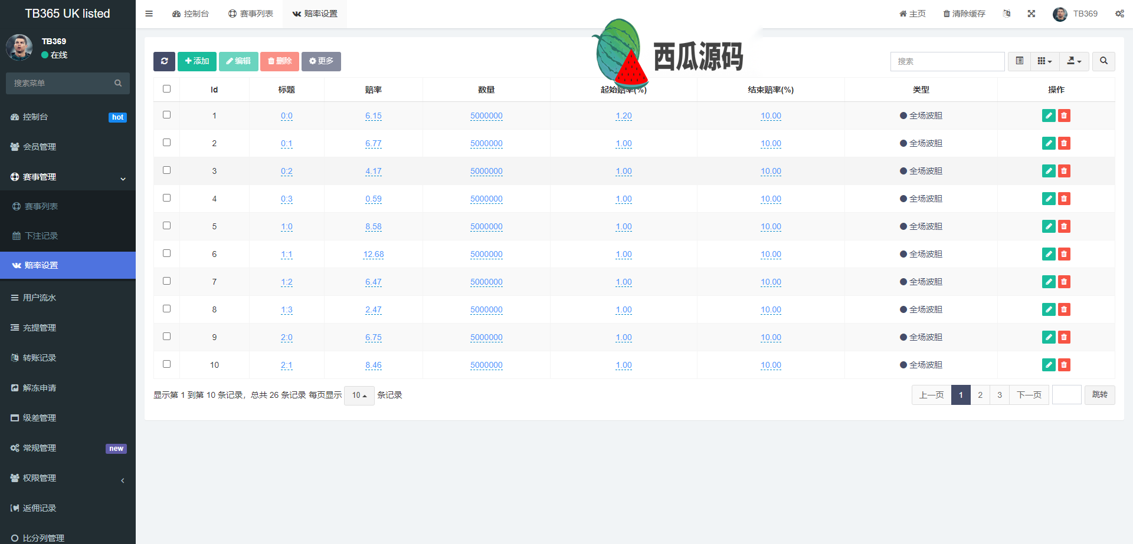
Task: Open the columns visibility dropdown
Action: click(1044, 61)
